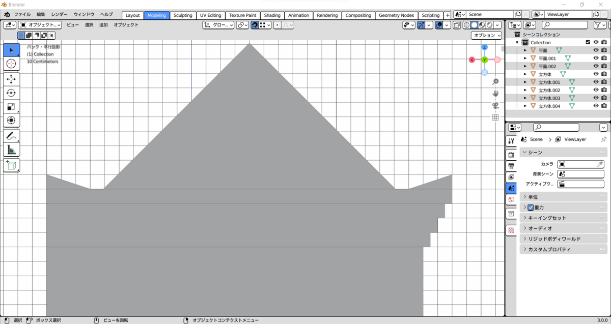This screenshot has height=324, width=611.
Task: Expand the リジッドボディワールド panel
Action: (564, 239)
